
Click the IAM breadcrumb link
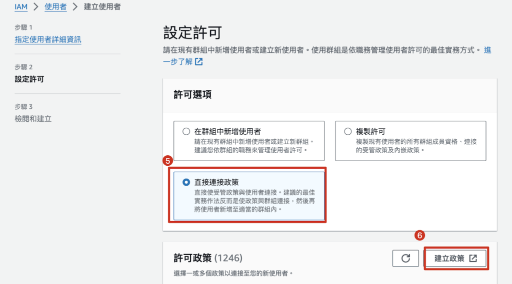tap(21, 7)
